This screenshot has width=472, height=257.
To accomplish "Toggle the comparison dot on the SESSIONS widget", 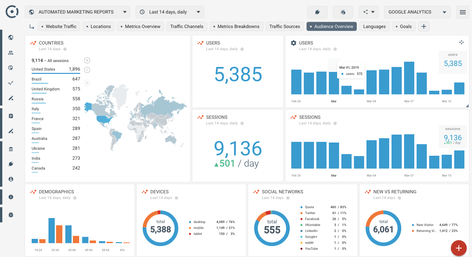I will [335, 123].
